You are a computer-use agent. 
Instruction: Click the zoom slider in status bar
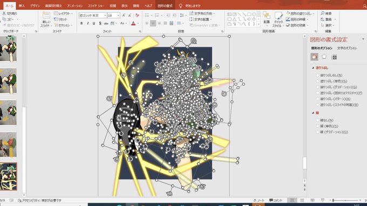[345, 201]
